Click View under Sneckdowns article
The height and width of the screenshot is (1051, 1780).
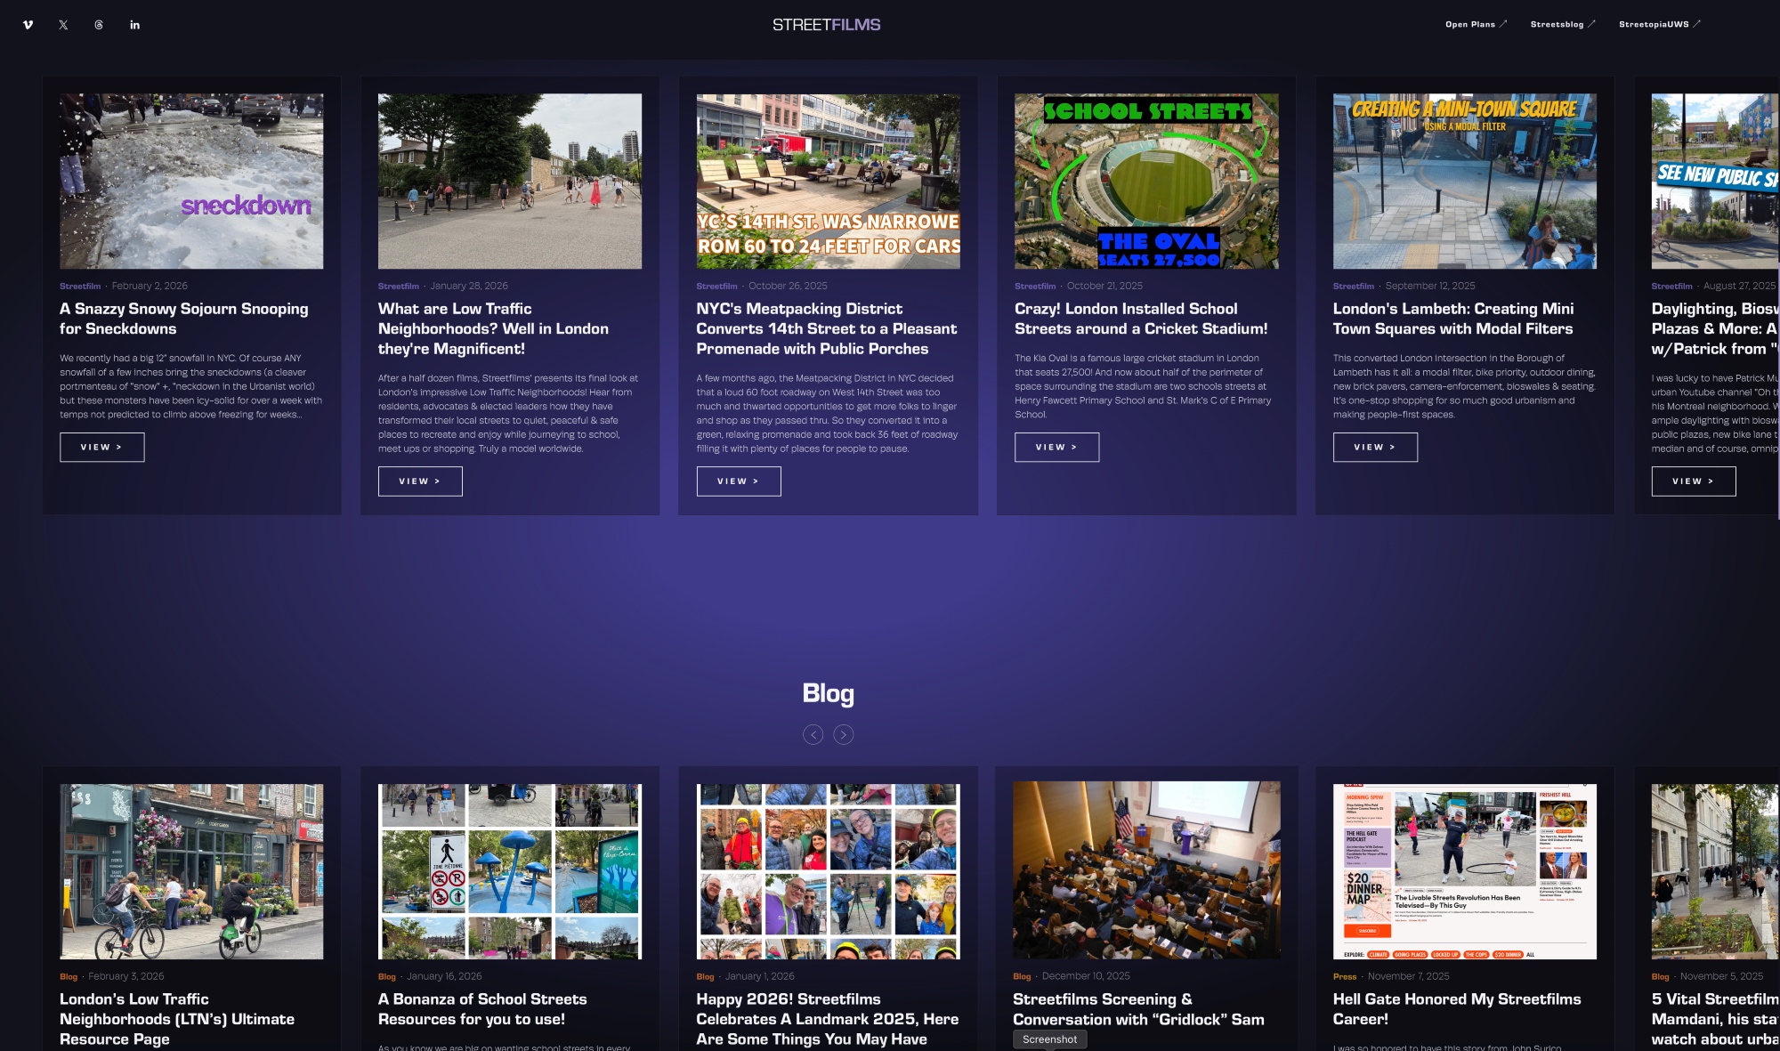tap(101, 447)
